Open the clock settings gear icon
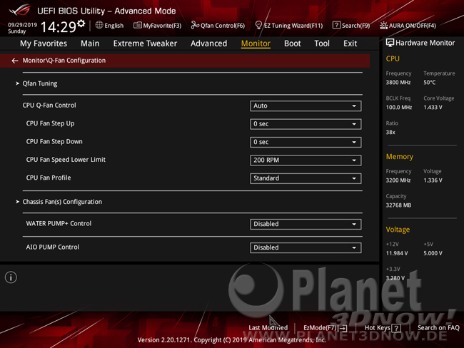This screenshot has width=464, height=348. point(81,24)
